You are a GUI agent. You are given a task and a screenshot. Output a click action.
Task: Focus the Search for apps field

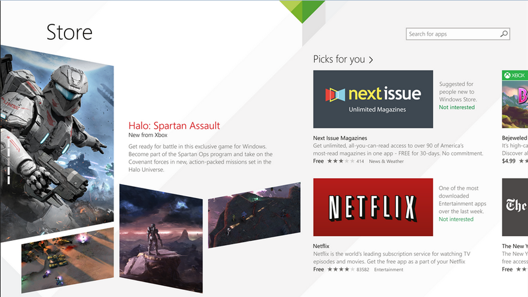pyautogui.click(x=458, y=34)
